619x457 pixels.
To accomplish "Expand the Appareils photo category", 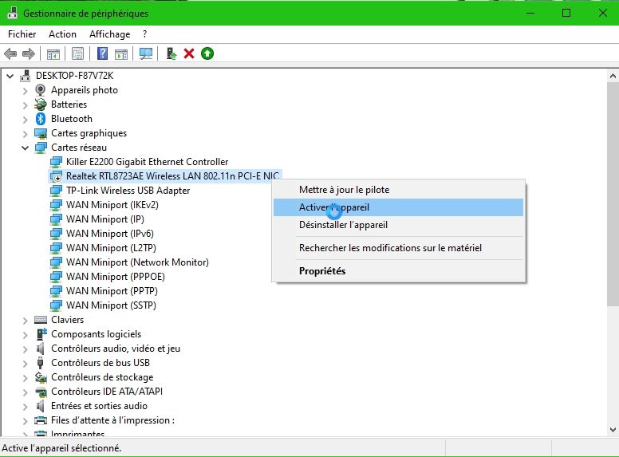I will pyautogui.click(x=26, y=91).
